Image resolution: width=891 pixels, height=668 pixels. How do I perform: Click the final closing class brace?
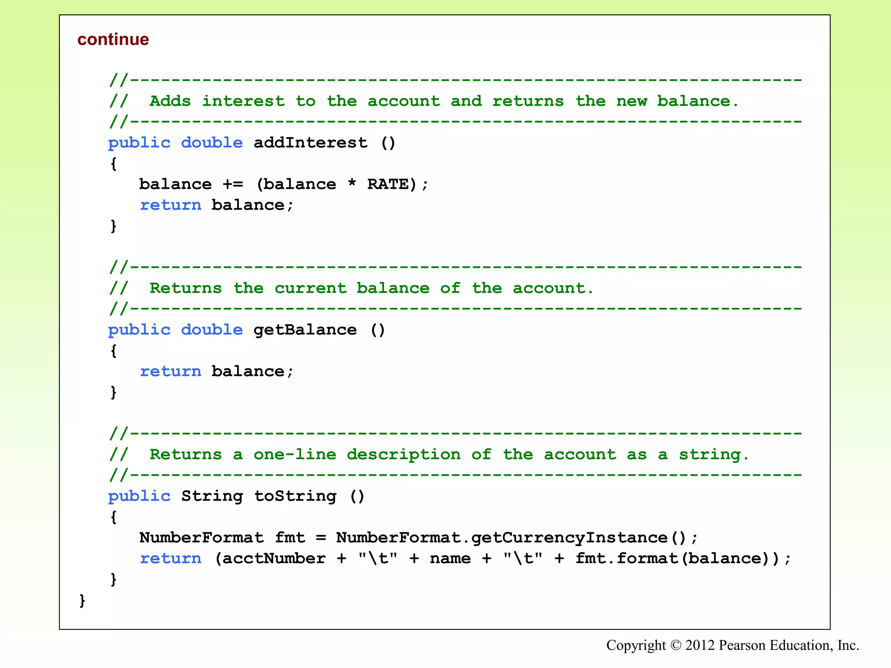click(82, 600)
